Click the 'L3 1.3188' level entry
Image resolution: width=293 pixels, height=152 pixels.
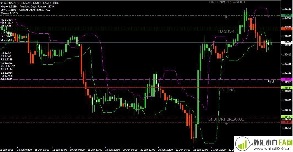(7, 33)
